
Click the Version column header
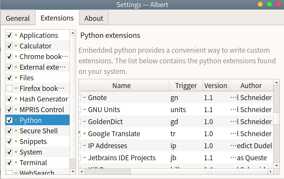(x=215, y=86)
